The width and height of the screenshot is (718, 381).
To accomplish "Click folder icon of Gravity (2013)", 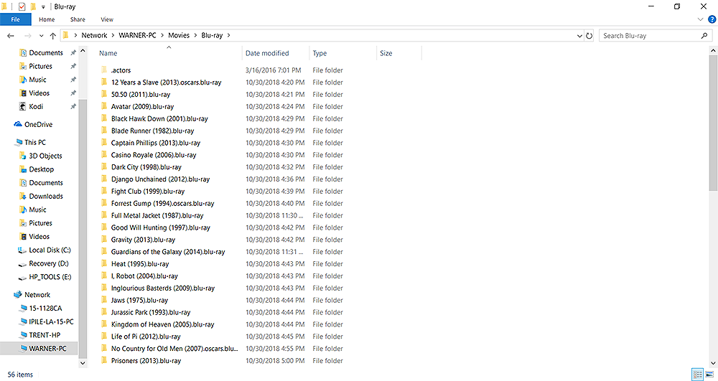I will pyautogui.click(x=104, y=239).
